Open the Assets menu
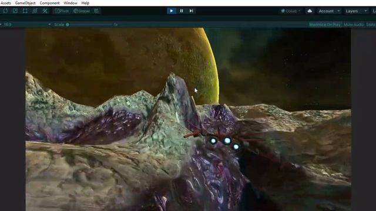The width and height of the screenshot is (376, 211). pyautogui.click(x=5, y=3)
